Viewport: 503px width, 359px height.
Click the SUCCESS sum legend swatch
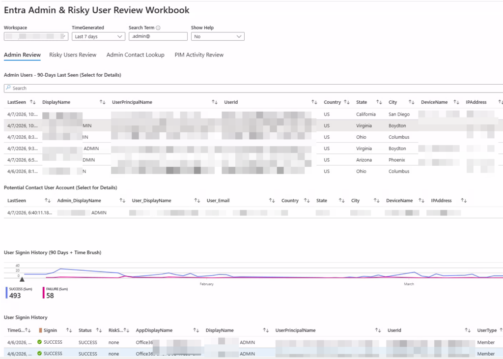(x=6, y=293)
